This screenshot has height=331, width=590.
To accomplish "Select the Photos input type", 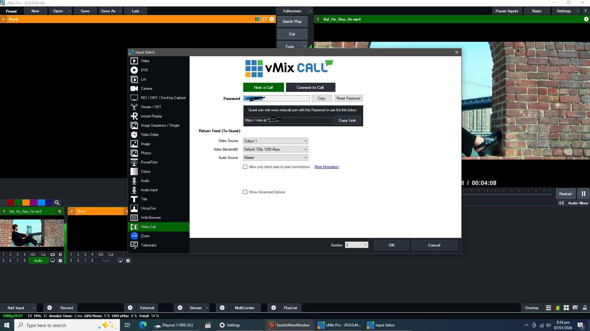I will click(159, 153).
